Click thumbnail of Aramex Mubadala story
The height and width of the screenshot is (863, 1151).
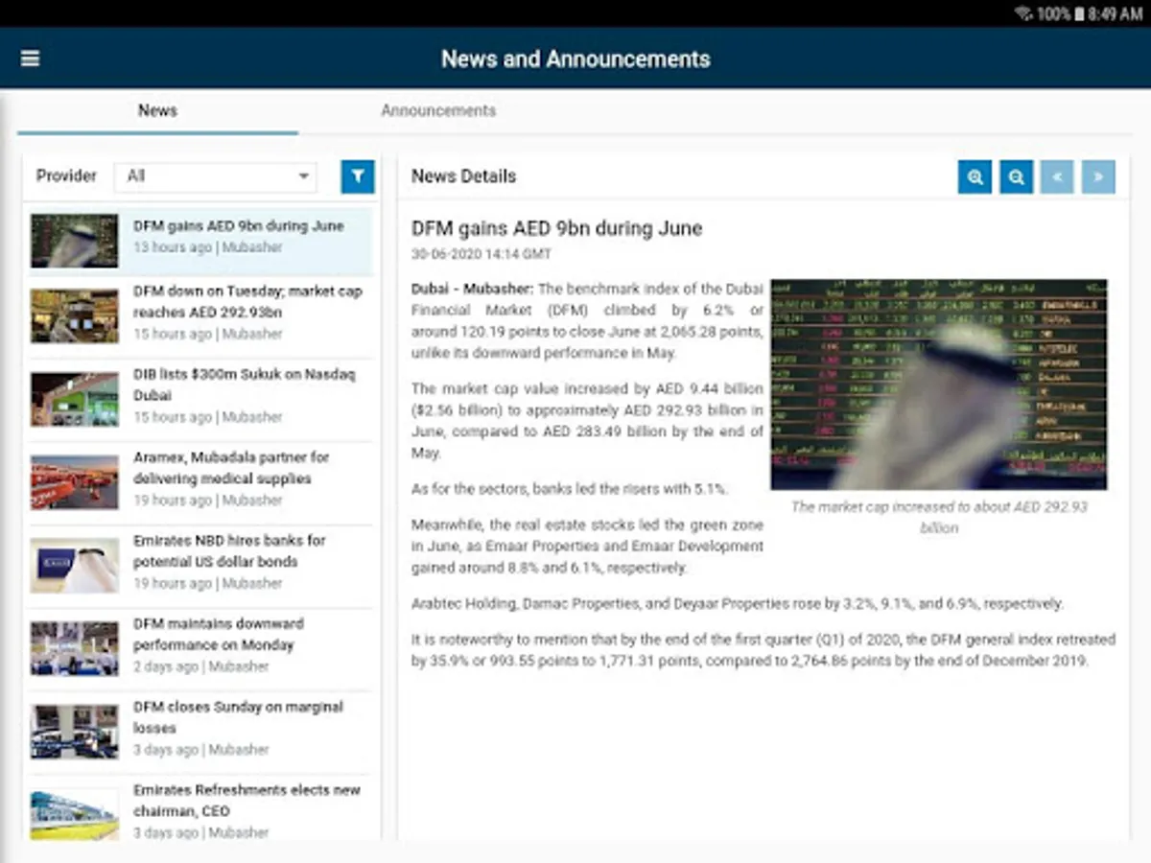[75, 482]
